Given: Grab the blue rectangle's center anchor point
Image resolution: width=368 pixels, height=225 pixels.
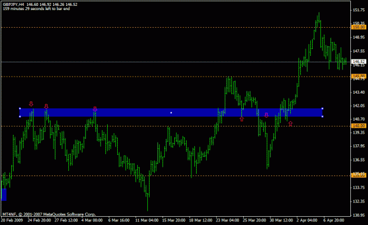Looking at the screenshot, I should (x=171, y=113).
